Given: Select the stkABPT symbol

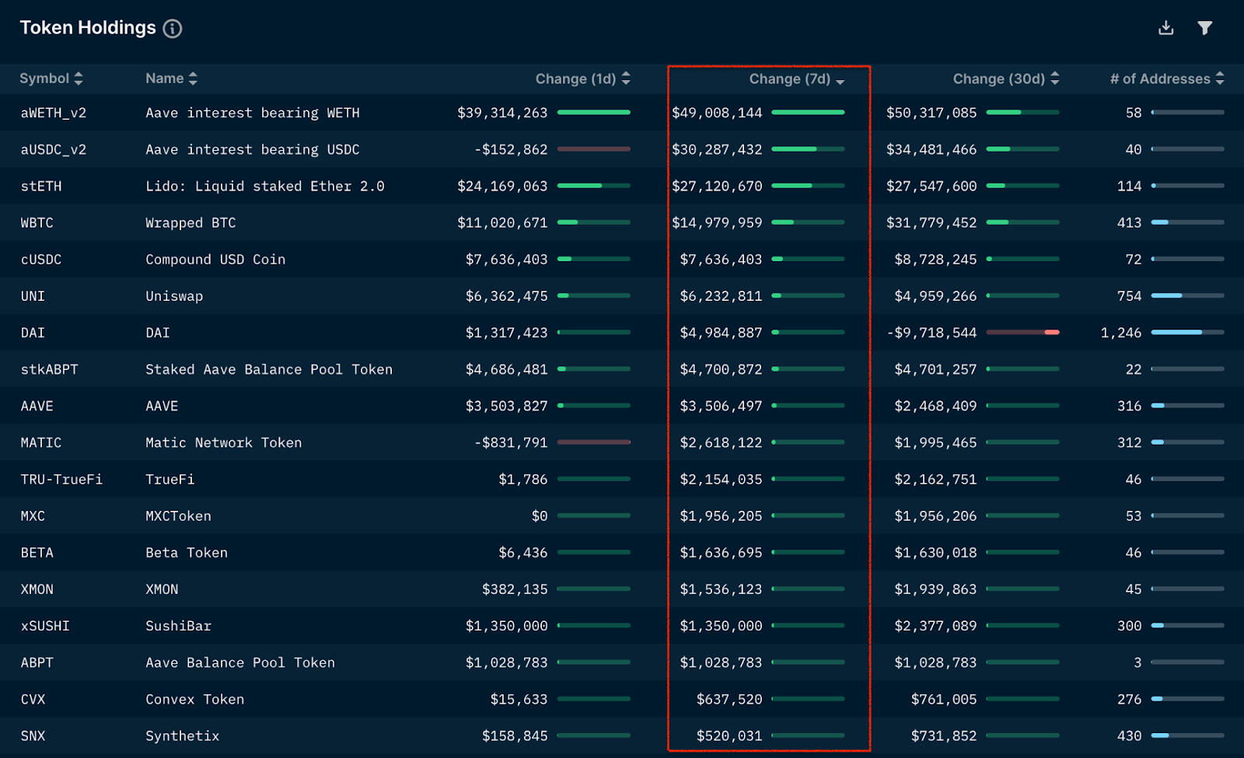Looking at the screenshot, I should (x=50, y=369).
